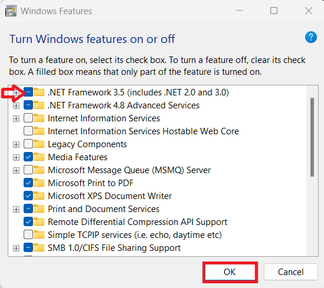Select the Media Features folder icon
Image resolution: width=324 pixels, height=288 pixels.
[39, 157]
